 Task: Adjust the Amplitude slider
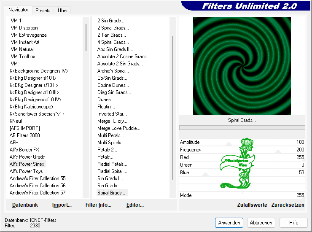pyautogui.click(x=229, y=143)
